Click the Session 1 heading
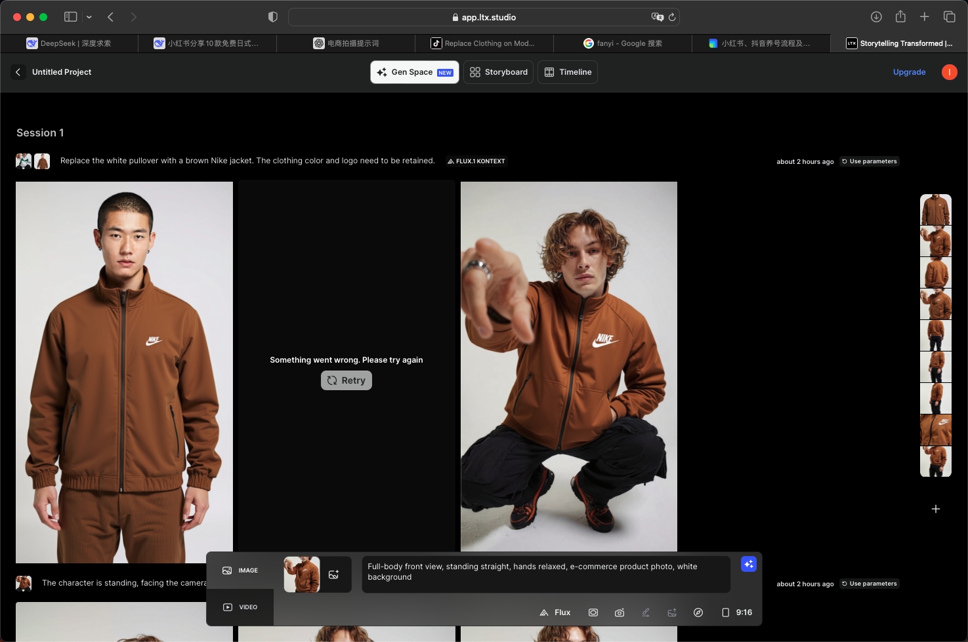Screen dimensions: 968x642 click(40, 132)
